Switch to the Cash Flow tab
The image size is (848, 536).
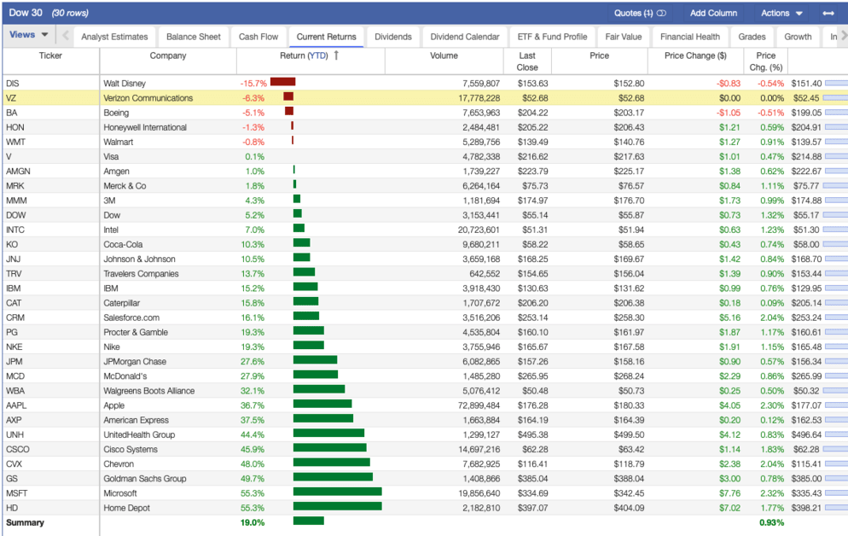click(x=258, y=37)
